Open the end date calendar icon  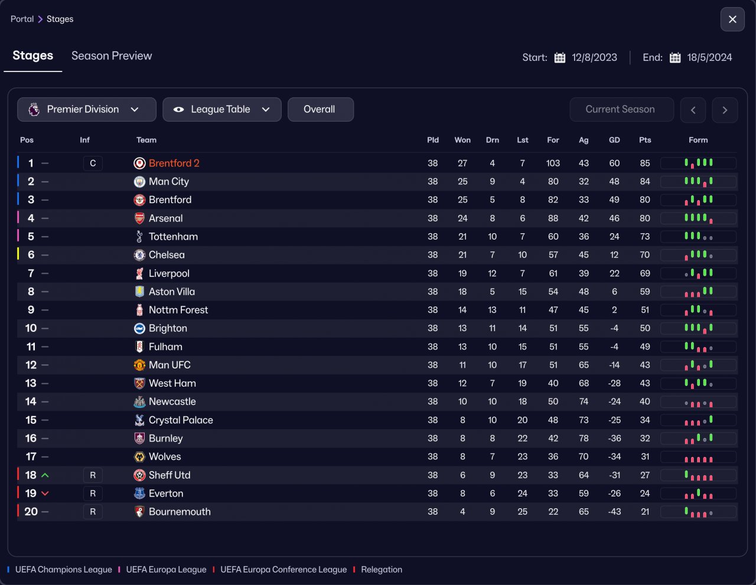[675, 58]
